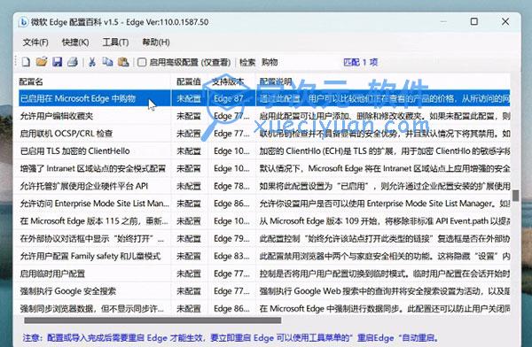Open the 工具(T) menu
The width and height of the screenshot is (532, 347).
pos(115,42)
